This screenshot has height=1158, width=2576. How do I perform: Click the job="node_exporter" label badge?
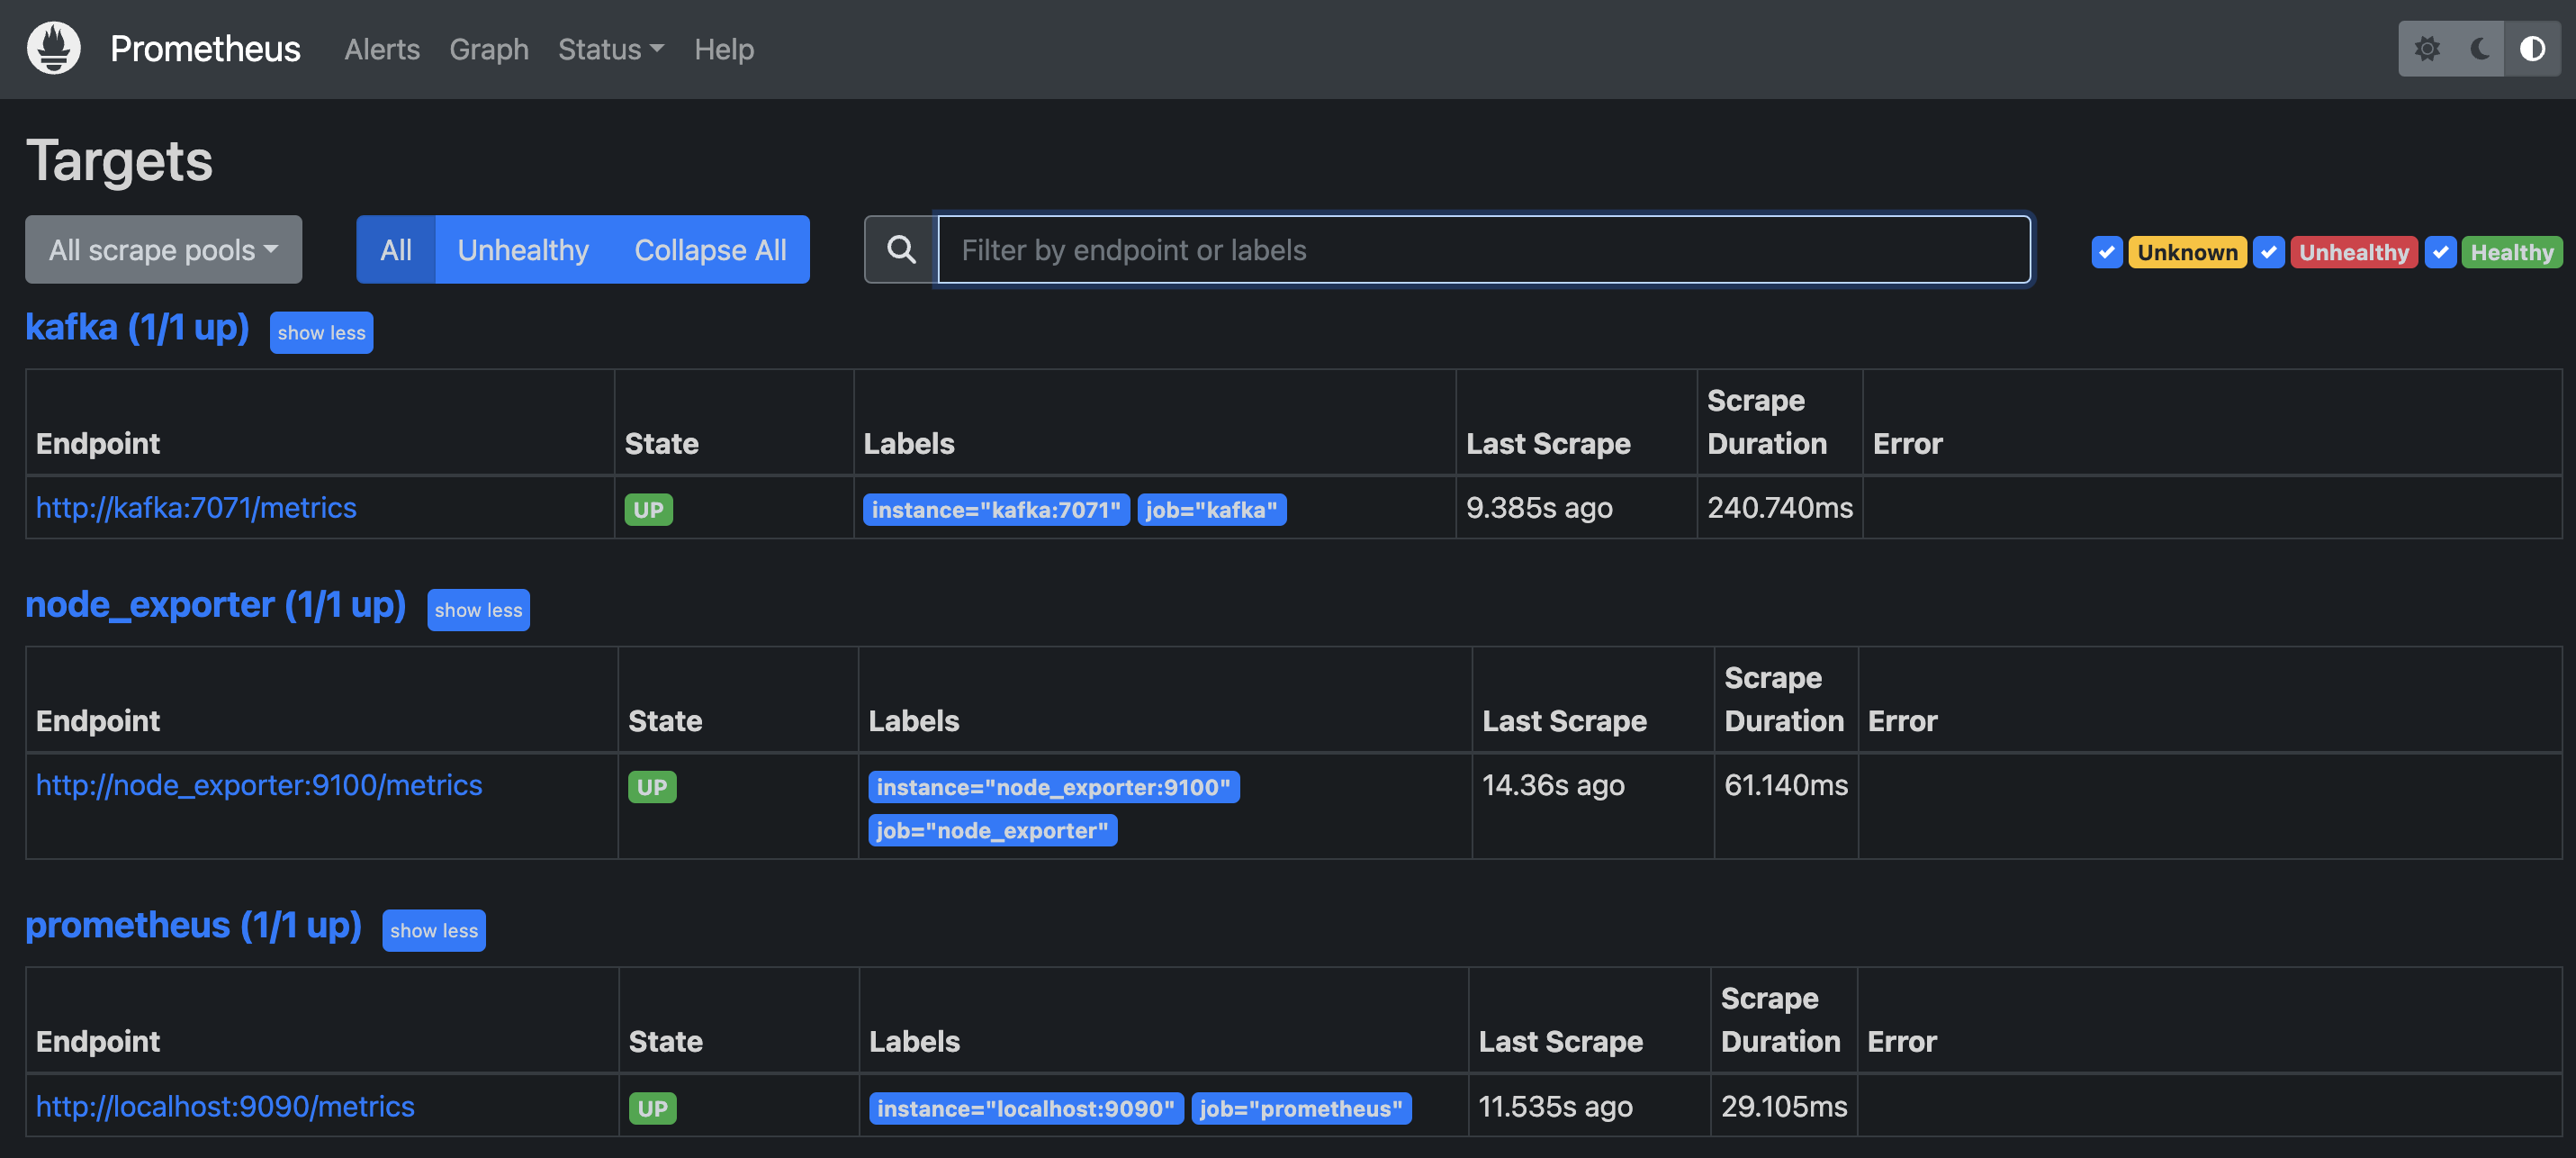pos(992,831)
